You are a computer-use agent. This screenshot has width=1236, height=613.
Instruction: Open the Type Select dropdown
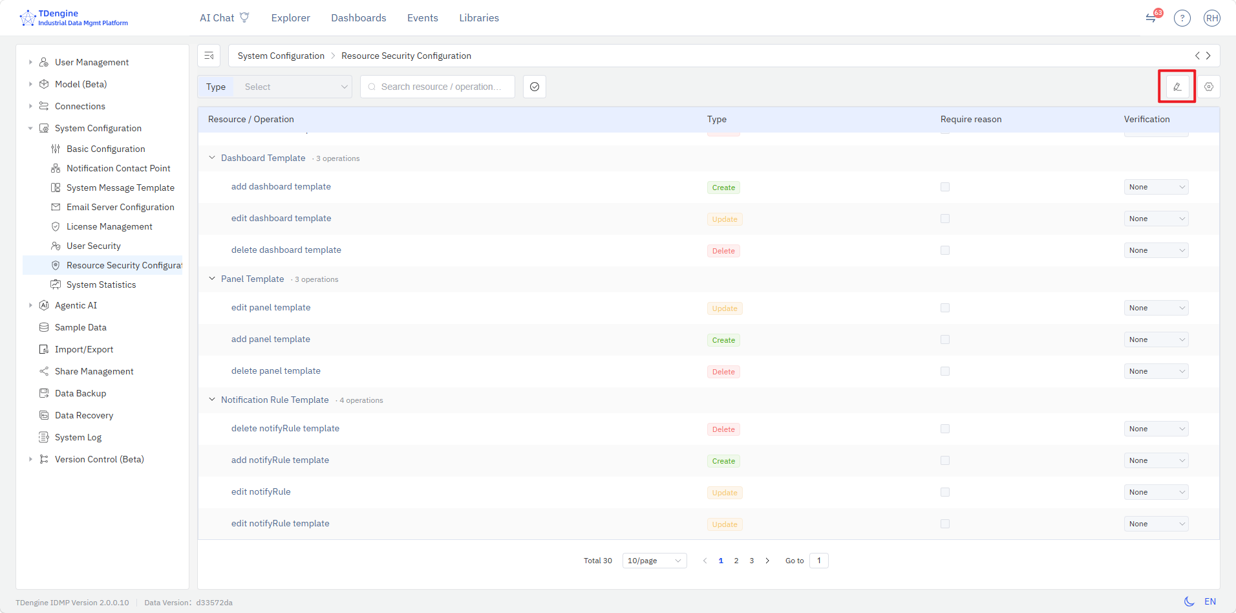(295, 87)
